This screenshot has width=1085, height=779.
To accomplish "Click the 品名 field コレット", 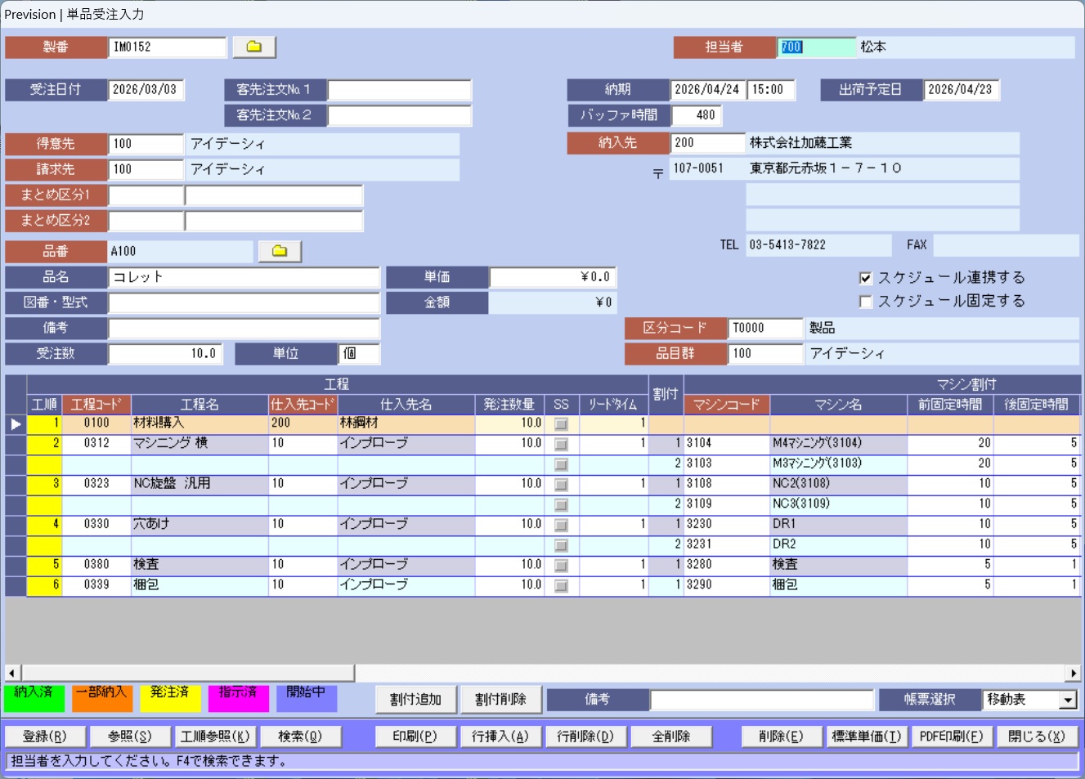I will (x=244, y=277).
